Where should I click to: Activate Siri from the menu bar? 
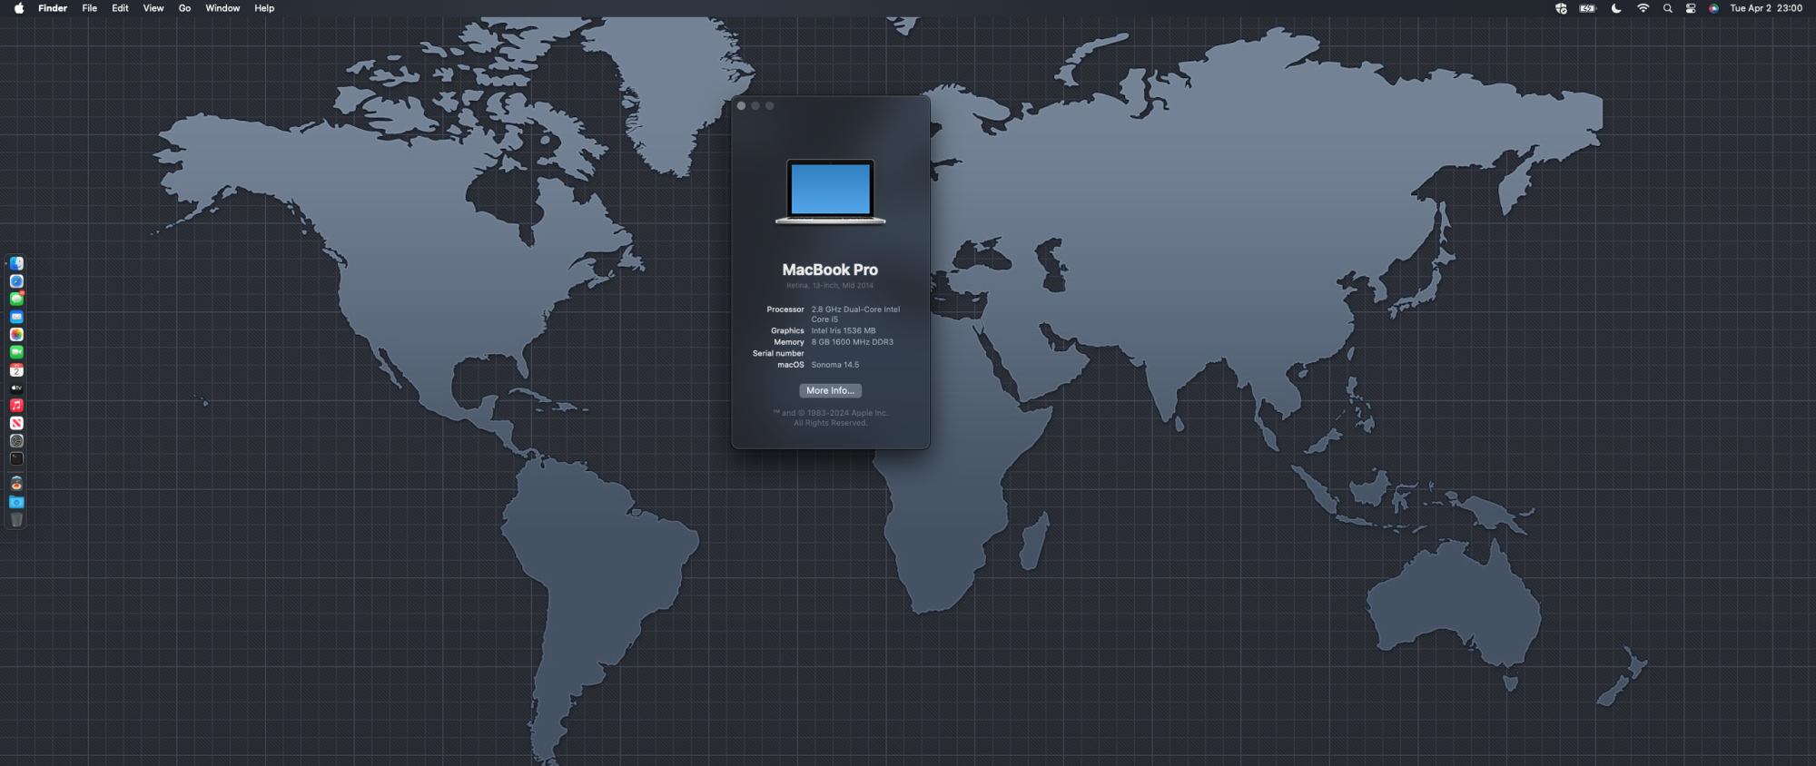[1713, 8]
